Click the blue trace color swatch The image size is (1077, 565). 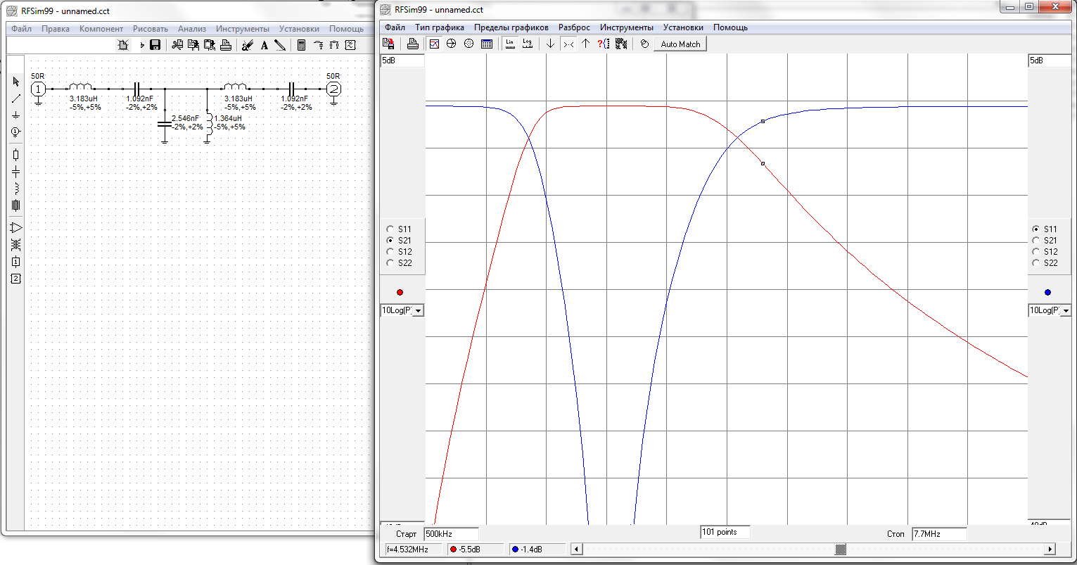click(1048, 292)
